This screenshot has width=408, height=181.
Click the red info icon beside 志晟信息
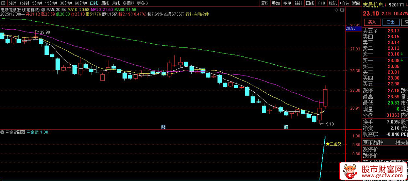[x=386, y=5]
